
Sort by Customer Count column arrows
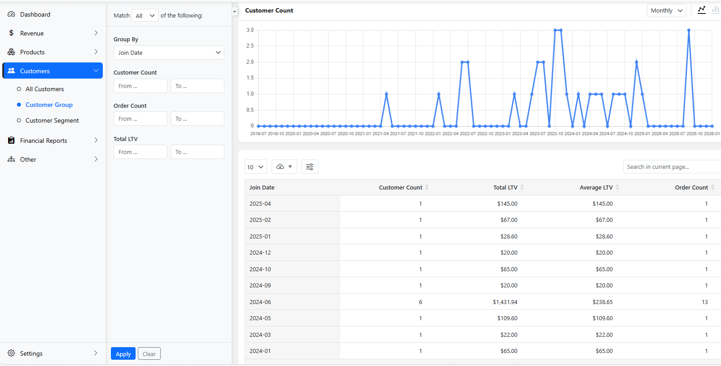click(x=427, y=187)
